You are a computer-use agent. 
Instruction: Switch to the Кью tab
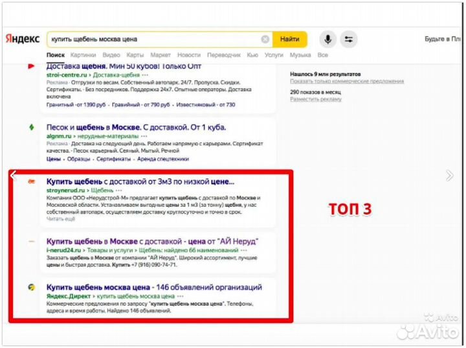tap(252, 55)
